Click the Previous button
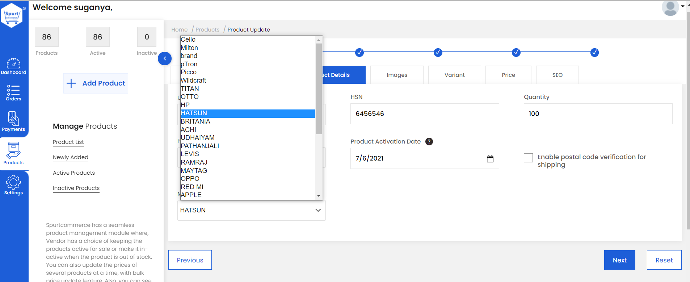 coord(190,260)
